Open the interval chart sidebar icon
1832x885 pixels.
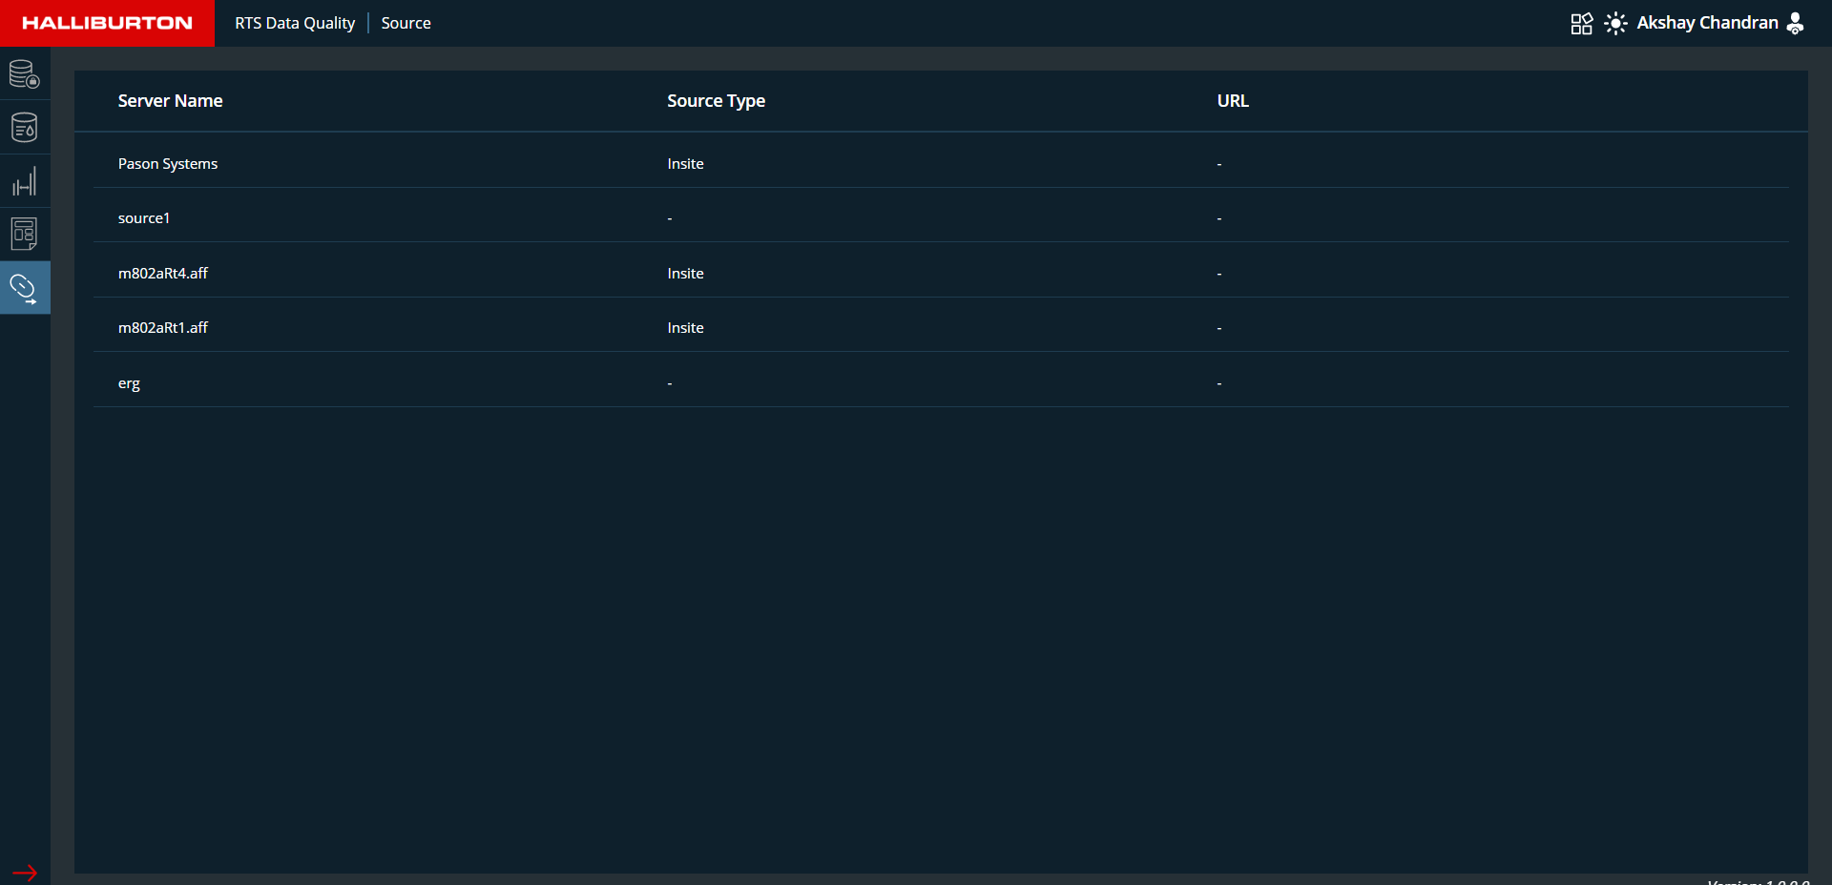point(25,181)
